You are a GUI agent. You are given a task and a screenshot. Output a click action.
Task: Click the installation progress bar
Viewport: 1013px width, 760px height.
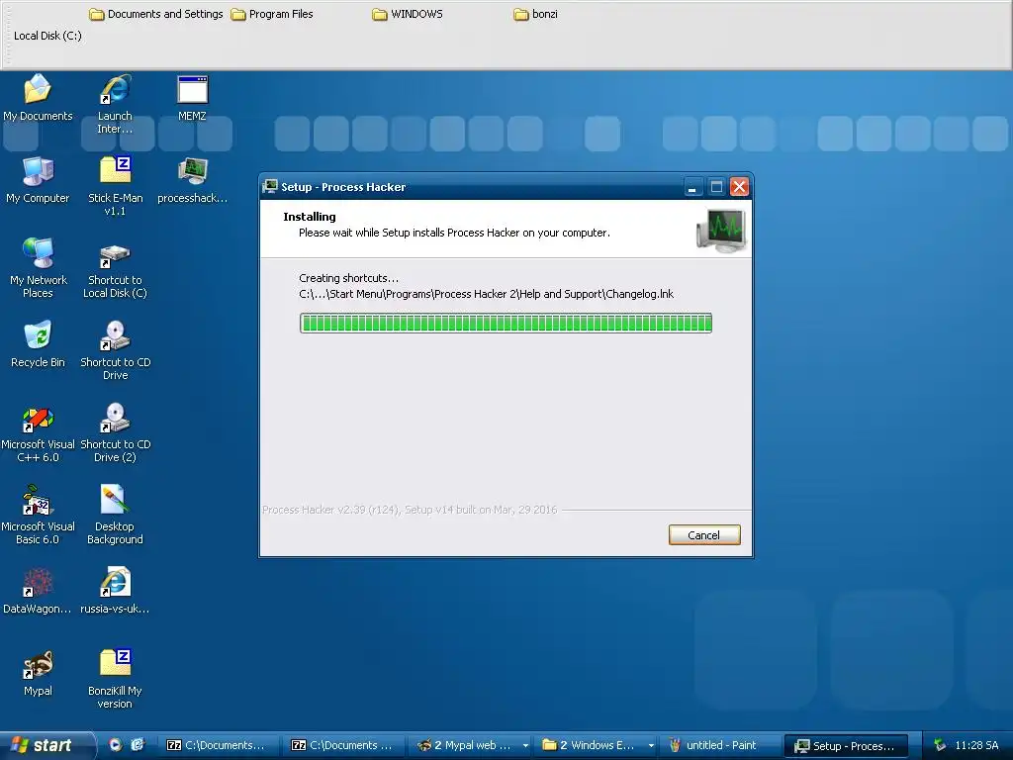tap(506, 324)
